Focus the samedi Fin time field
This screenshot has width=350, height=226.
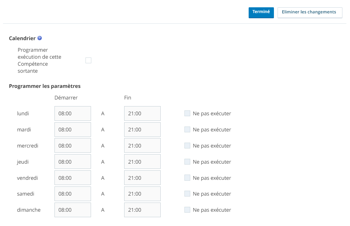(x=142, y=194)
